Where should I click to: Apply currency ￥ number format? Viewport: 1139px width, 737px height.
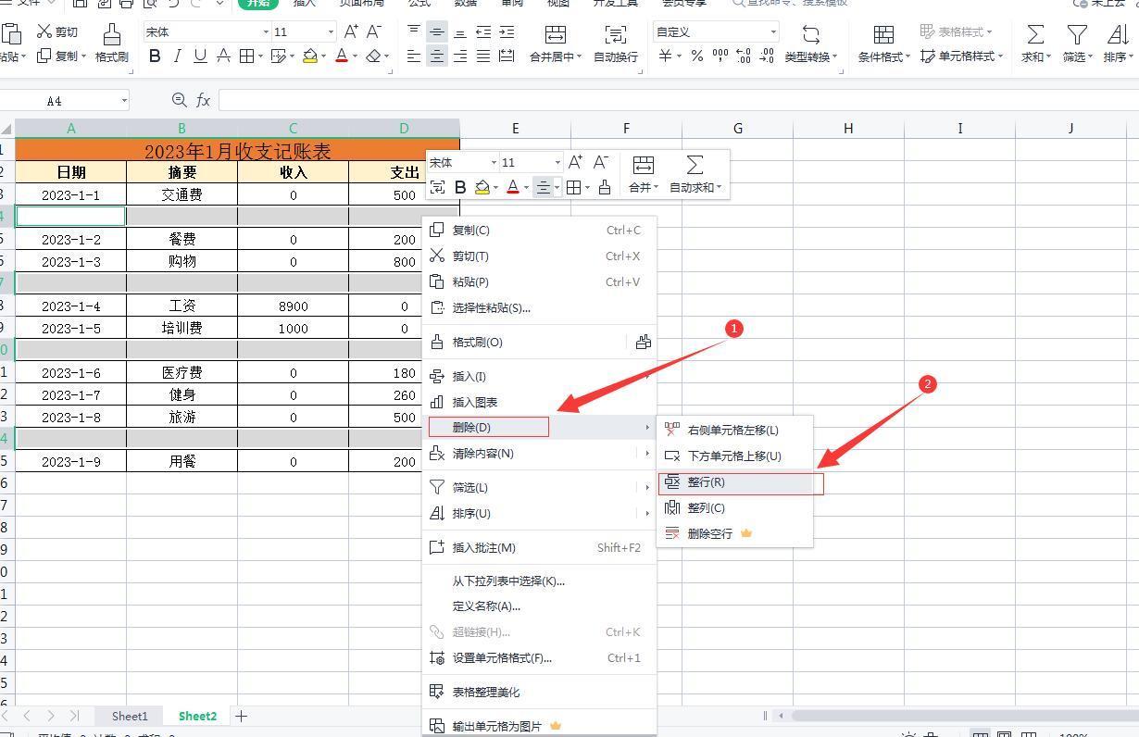pos(665,56)
